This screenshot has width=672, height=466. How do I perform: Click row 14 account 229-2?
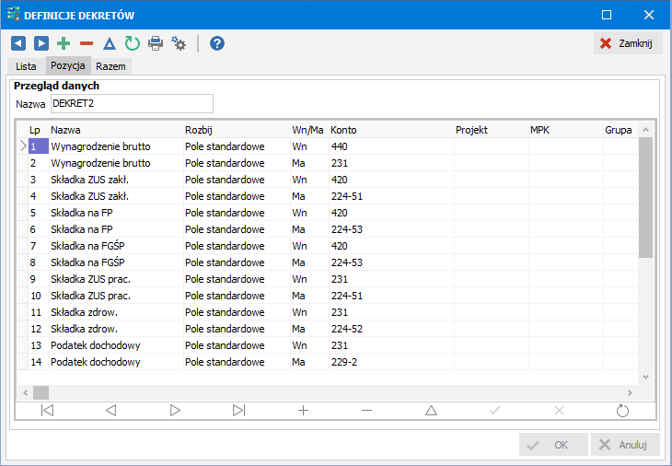point(391,362)
